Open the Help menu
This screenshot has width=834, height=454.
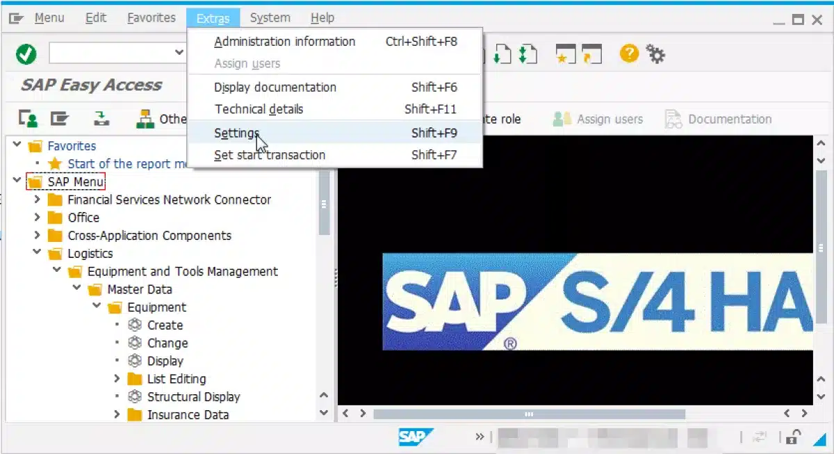coord(322,18)
